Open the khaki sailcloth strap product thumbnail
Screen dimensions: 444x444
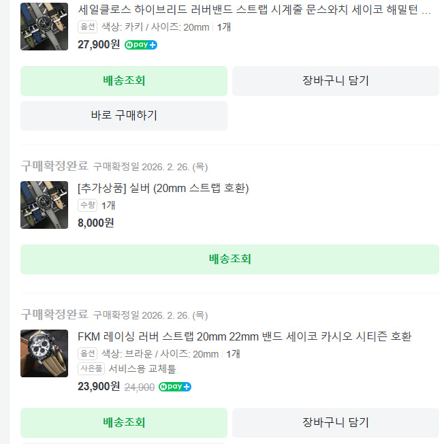44,26
